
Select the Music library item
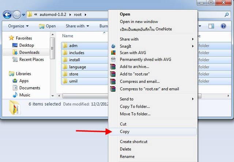pyautogui.click(x=24, y=95)
